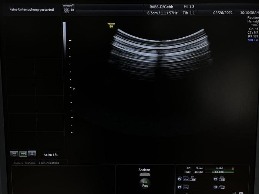Click the printer icon next to Cine
The height and width of the screenshot is (194, 259).
click(x=193, y=178)
